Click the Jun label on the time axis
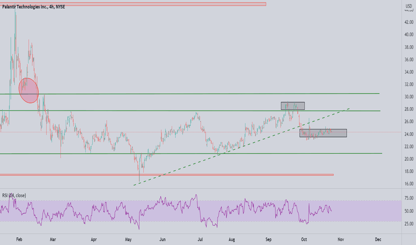The width and height of the screenshot is (416, 245). [162, 240]
